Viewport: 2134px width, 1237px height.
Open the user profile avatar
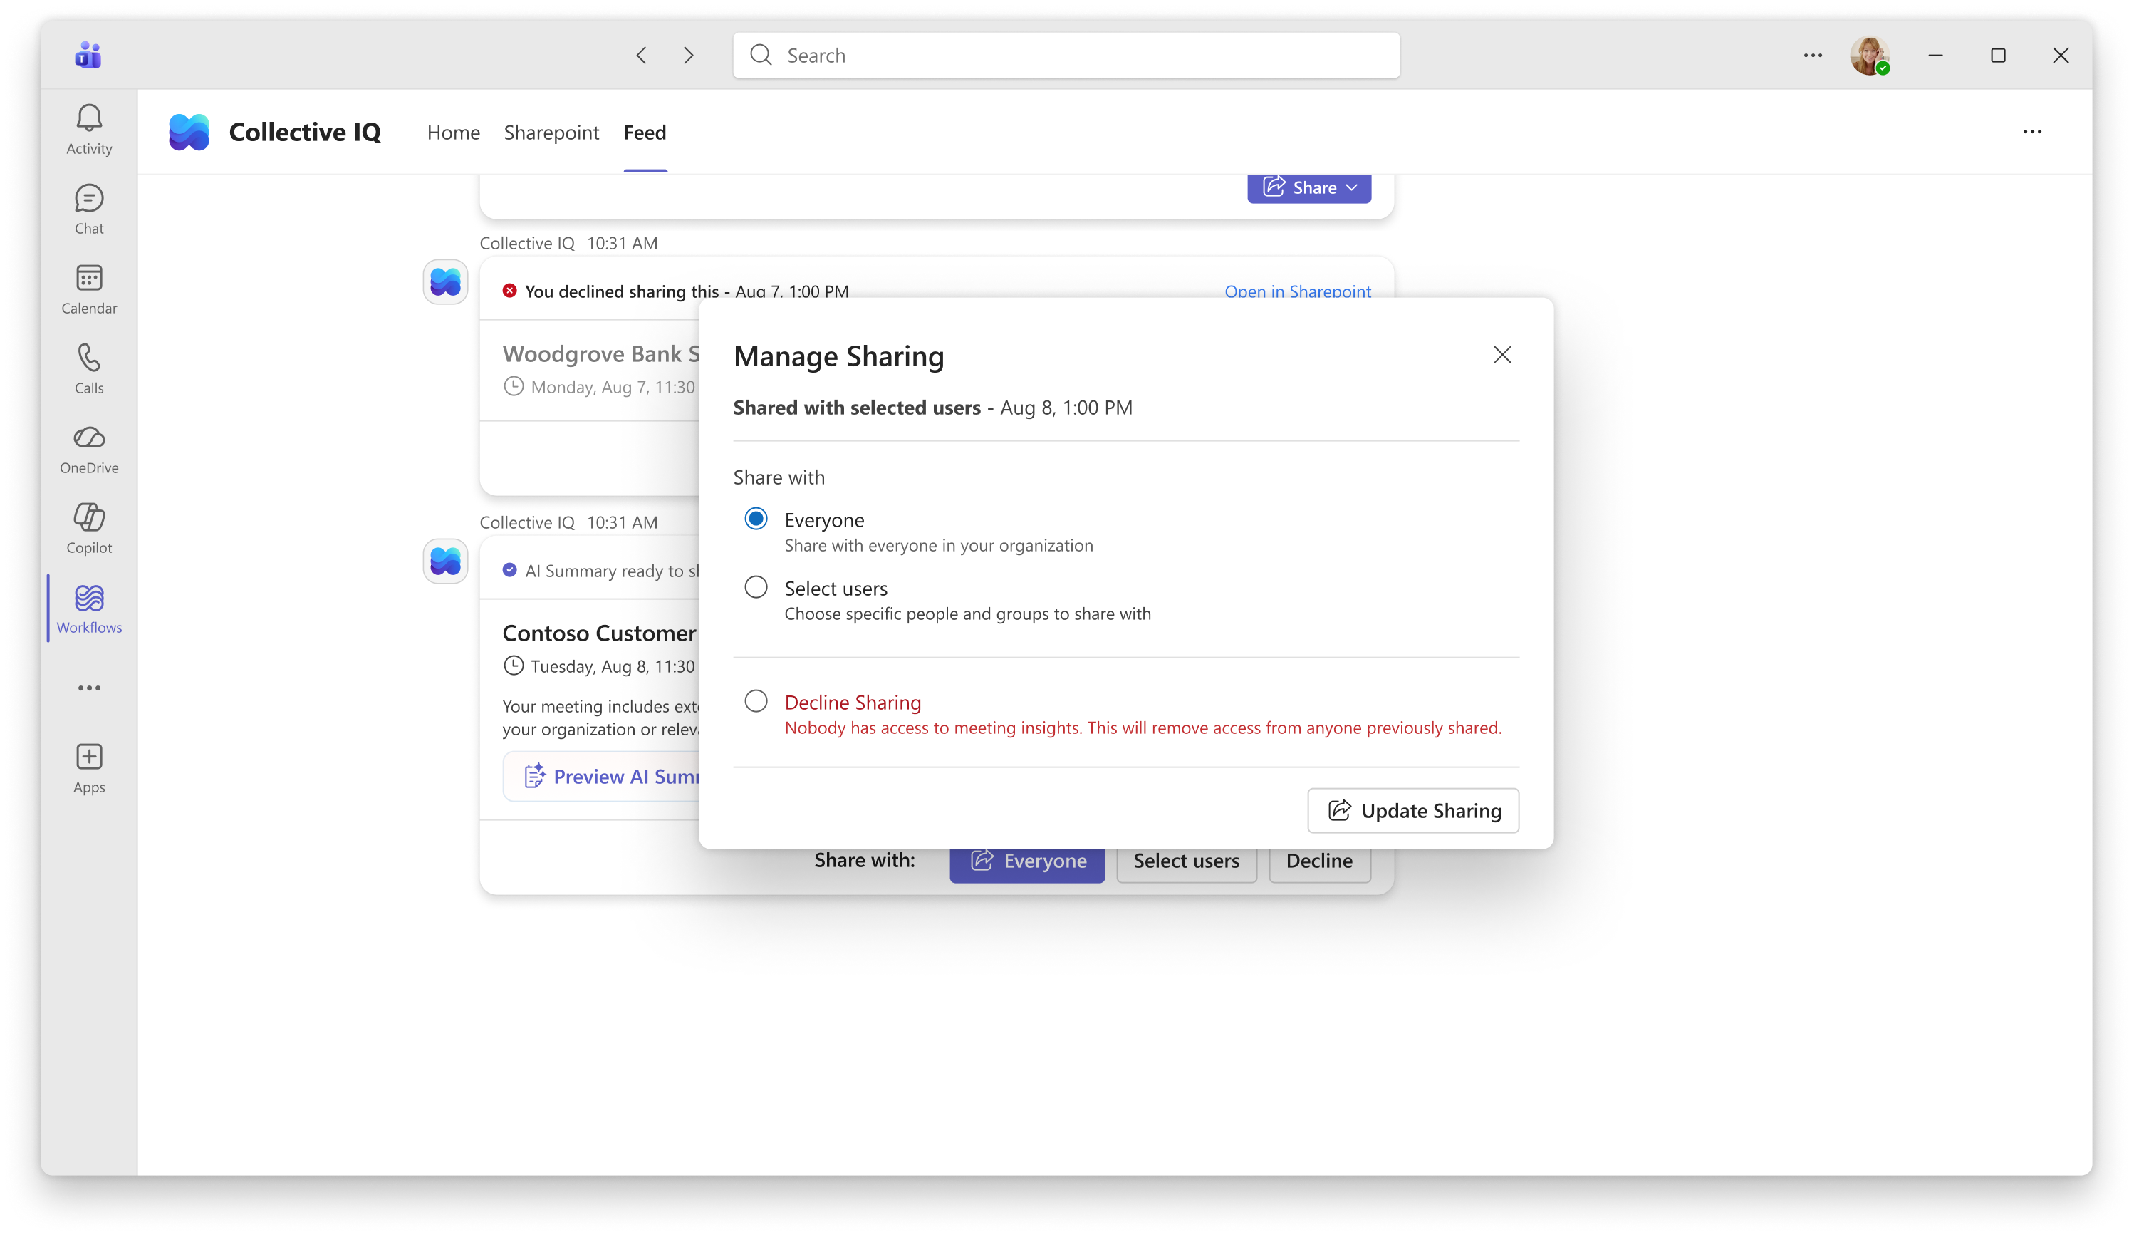[1870, 55]
